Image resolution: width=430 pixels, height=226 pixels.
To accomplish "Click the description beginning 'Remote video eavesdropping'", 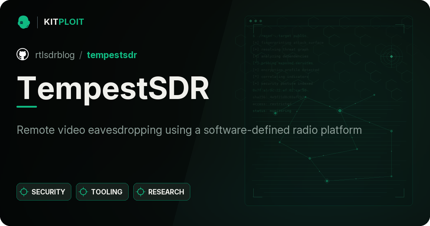I will click(x=189, y=130).
